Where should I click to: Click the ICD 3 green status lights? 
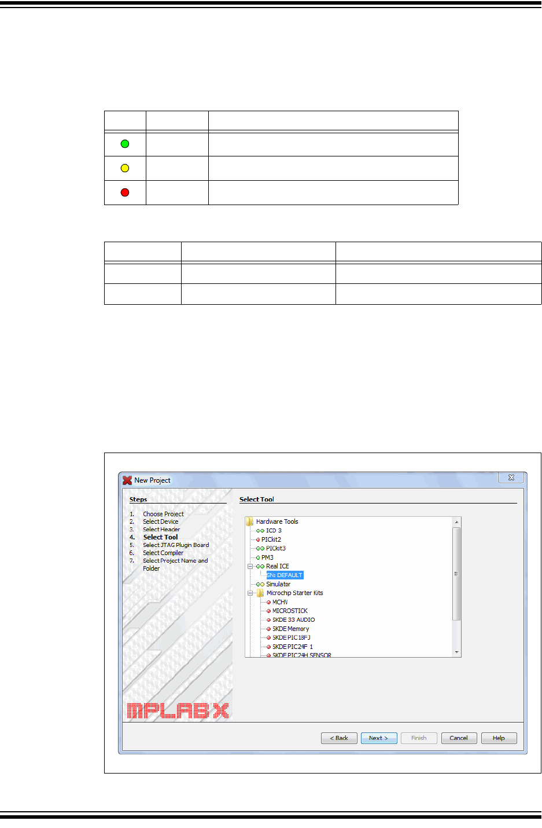click(260, 531)
